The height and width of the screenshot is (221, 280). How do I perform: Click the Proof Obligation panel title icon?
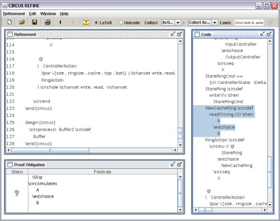point(10,164)
